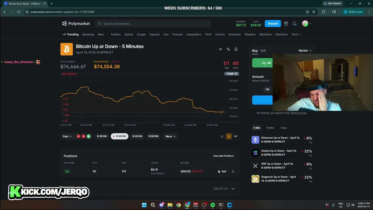Screen dimensions: 373x210
Task: Open the rewards gift icon
Action: 286,24
